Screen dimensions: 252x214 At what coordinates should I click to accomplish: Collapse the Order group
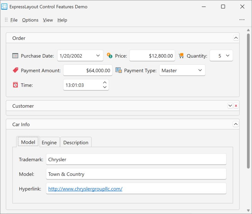click(x=236, y=38)
